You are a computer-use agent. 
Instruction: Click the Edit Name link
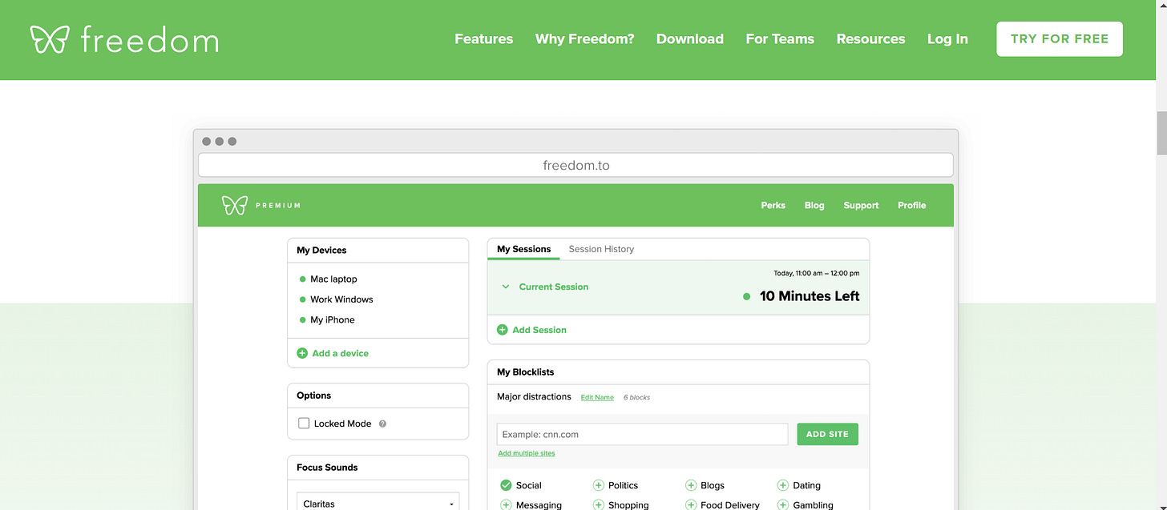coord(597,397)
